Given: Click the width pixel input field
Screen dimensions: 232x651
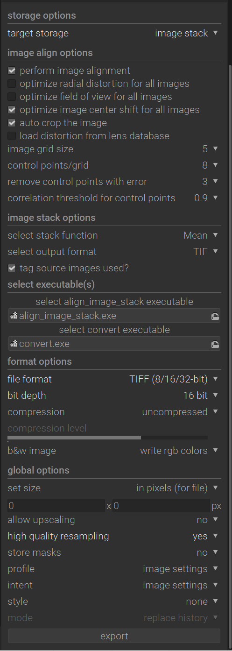Looking at the screenshot, I should point(56,506).
